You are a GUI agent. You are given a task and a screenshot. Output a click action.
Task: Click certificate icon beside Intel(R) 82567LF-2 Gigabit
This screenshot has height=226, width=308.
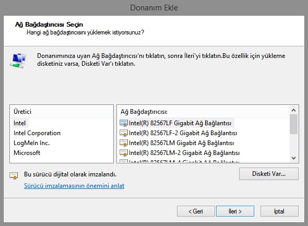click(124, 133)
